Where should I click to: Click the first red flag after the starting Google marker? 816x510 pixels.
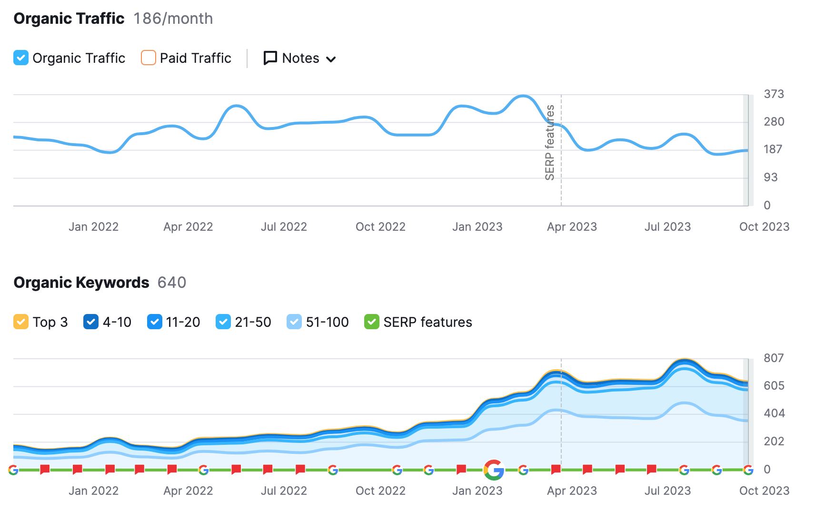pyautogui.click(x=45, y=470)
